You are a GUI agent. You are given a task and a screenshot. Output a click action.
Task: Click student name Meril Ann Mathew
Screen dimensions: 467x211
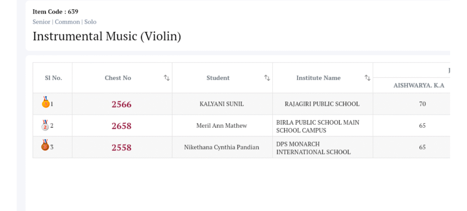pos(222,126)
